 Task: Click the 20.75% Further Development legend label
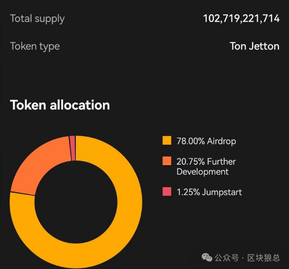pyautogui.click(x=206, y=167)
